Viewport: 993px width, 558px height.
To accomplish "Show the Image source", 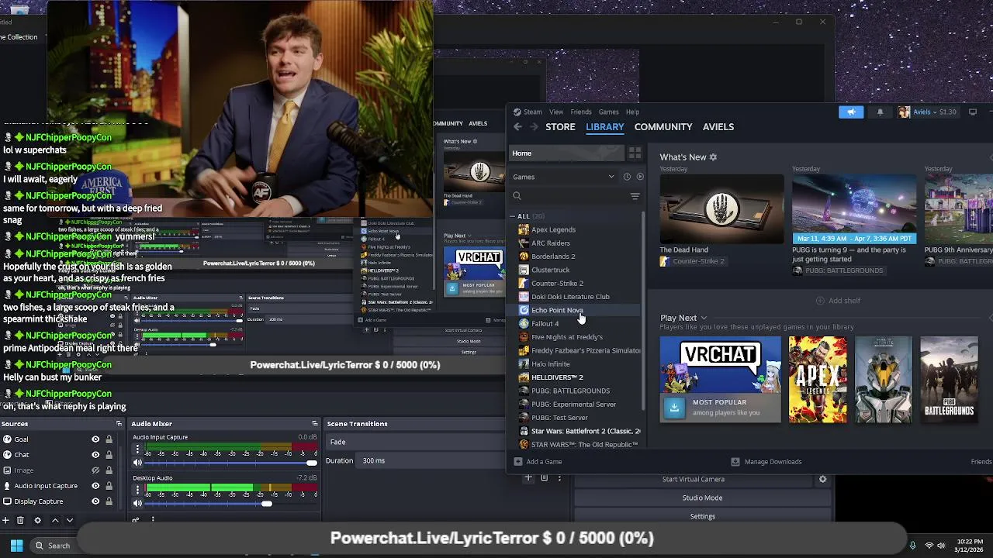I will [95, 470].
